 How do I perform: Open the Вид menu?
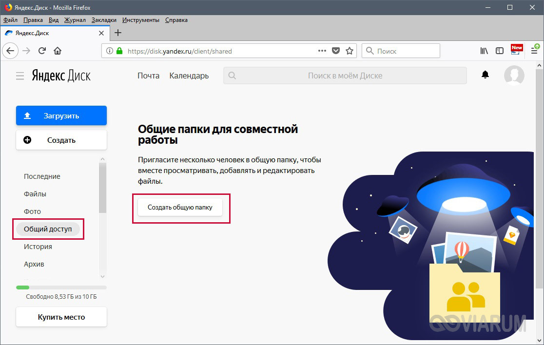pos(54,20)
